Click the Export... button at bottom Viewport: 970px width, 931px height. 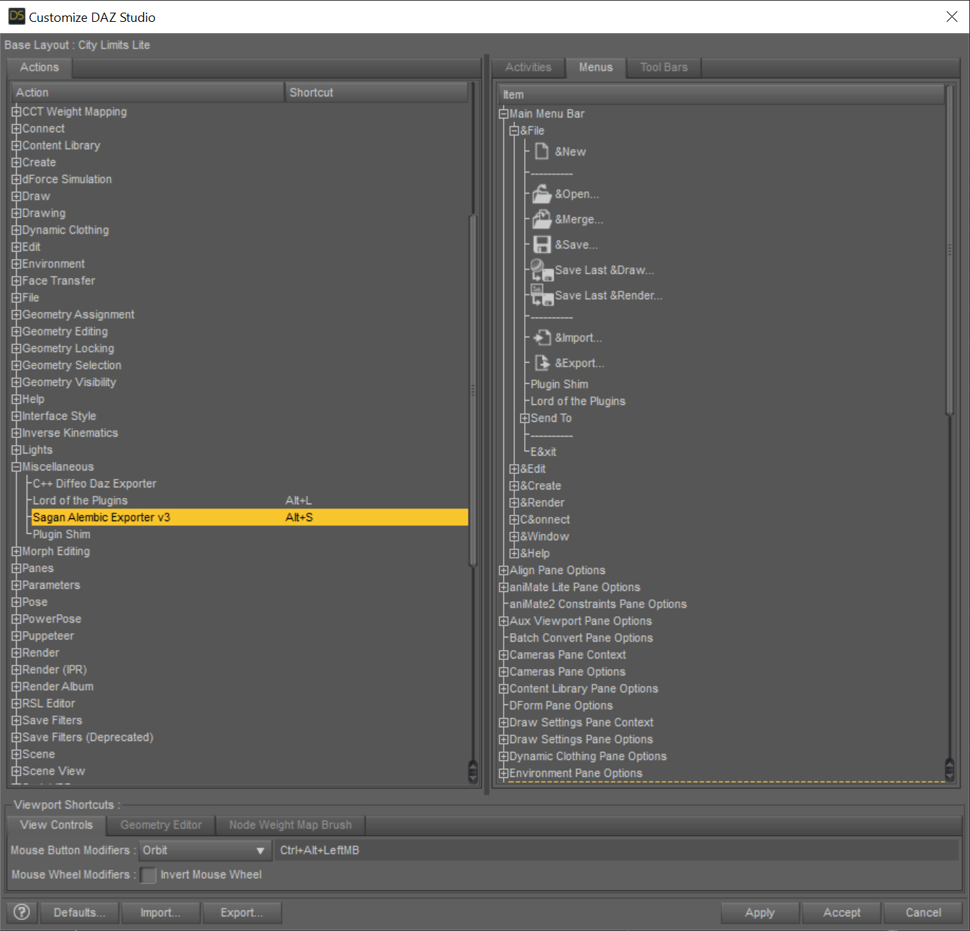(x=242, y=913)
